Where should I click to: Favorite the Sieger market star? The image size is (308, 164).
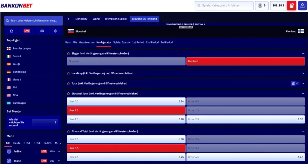(68, 53)
